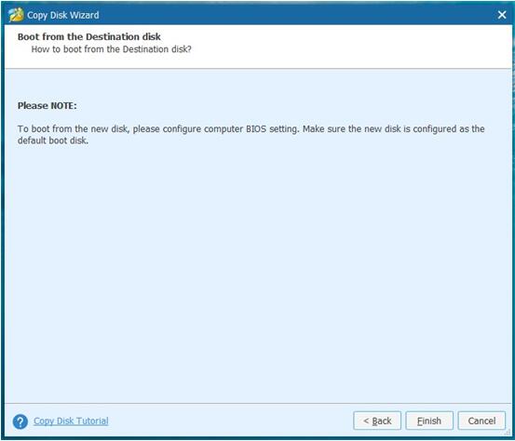This screenshot has height=441, width=515.
Task: Open the Copy Disk Tutorial link
Action: click(x=71, y=421)
